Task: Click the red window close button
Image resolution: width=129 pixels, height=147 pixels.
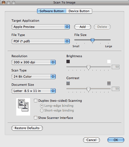Action: [4, 3]
